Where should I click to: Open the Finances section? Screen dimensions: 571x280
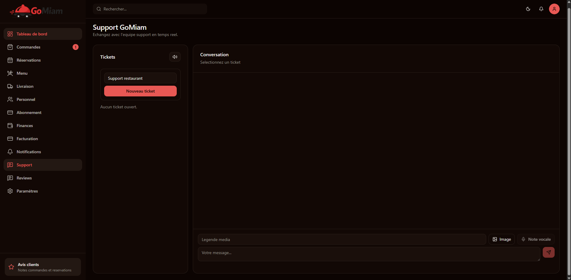[43, 126]
